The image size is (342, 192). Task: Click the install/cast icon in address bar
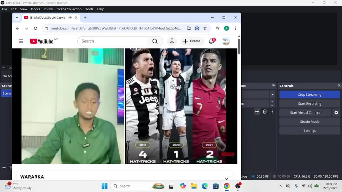point(189,28)
